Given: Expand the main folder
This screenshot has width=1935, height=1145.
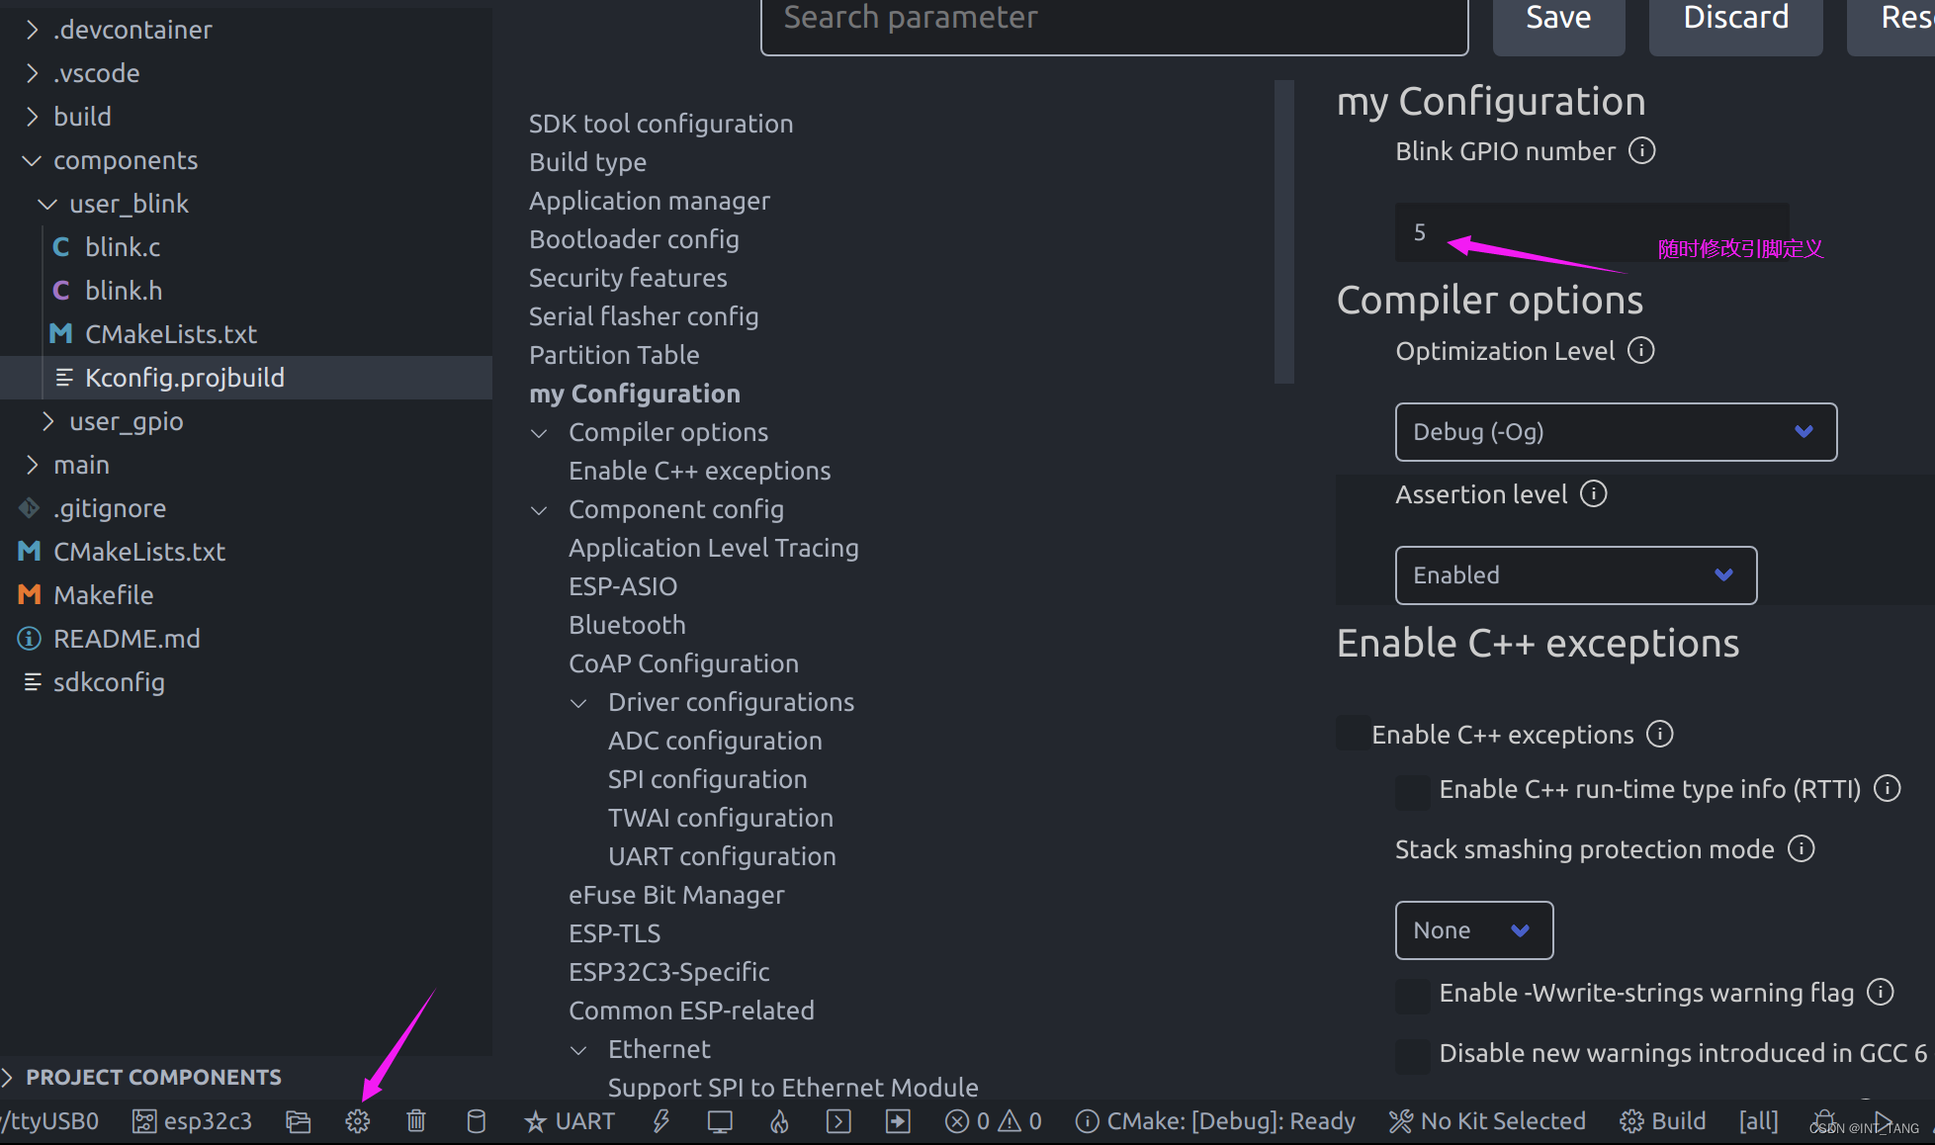Looking at the screenshot, I should pyautogui.click(x=32, y=465).
